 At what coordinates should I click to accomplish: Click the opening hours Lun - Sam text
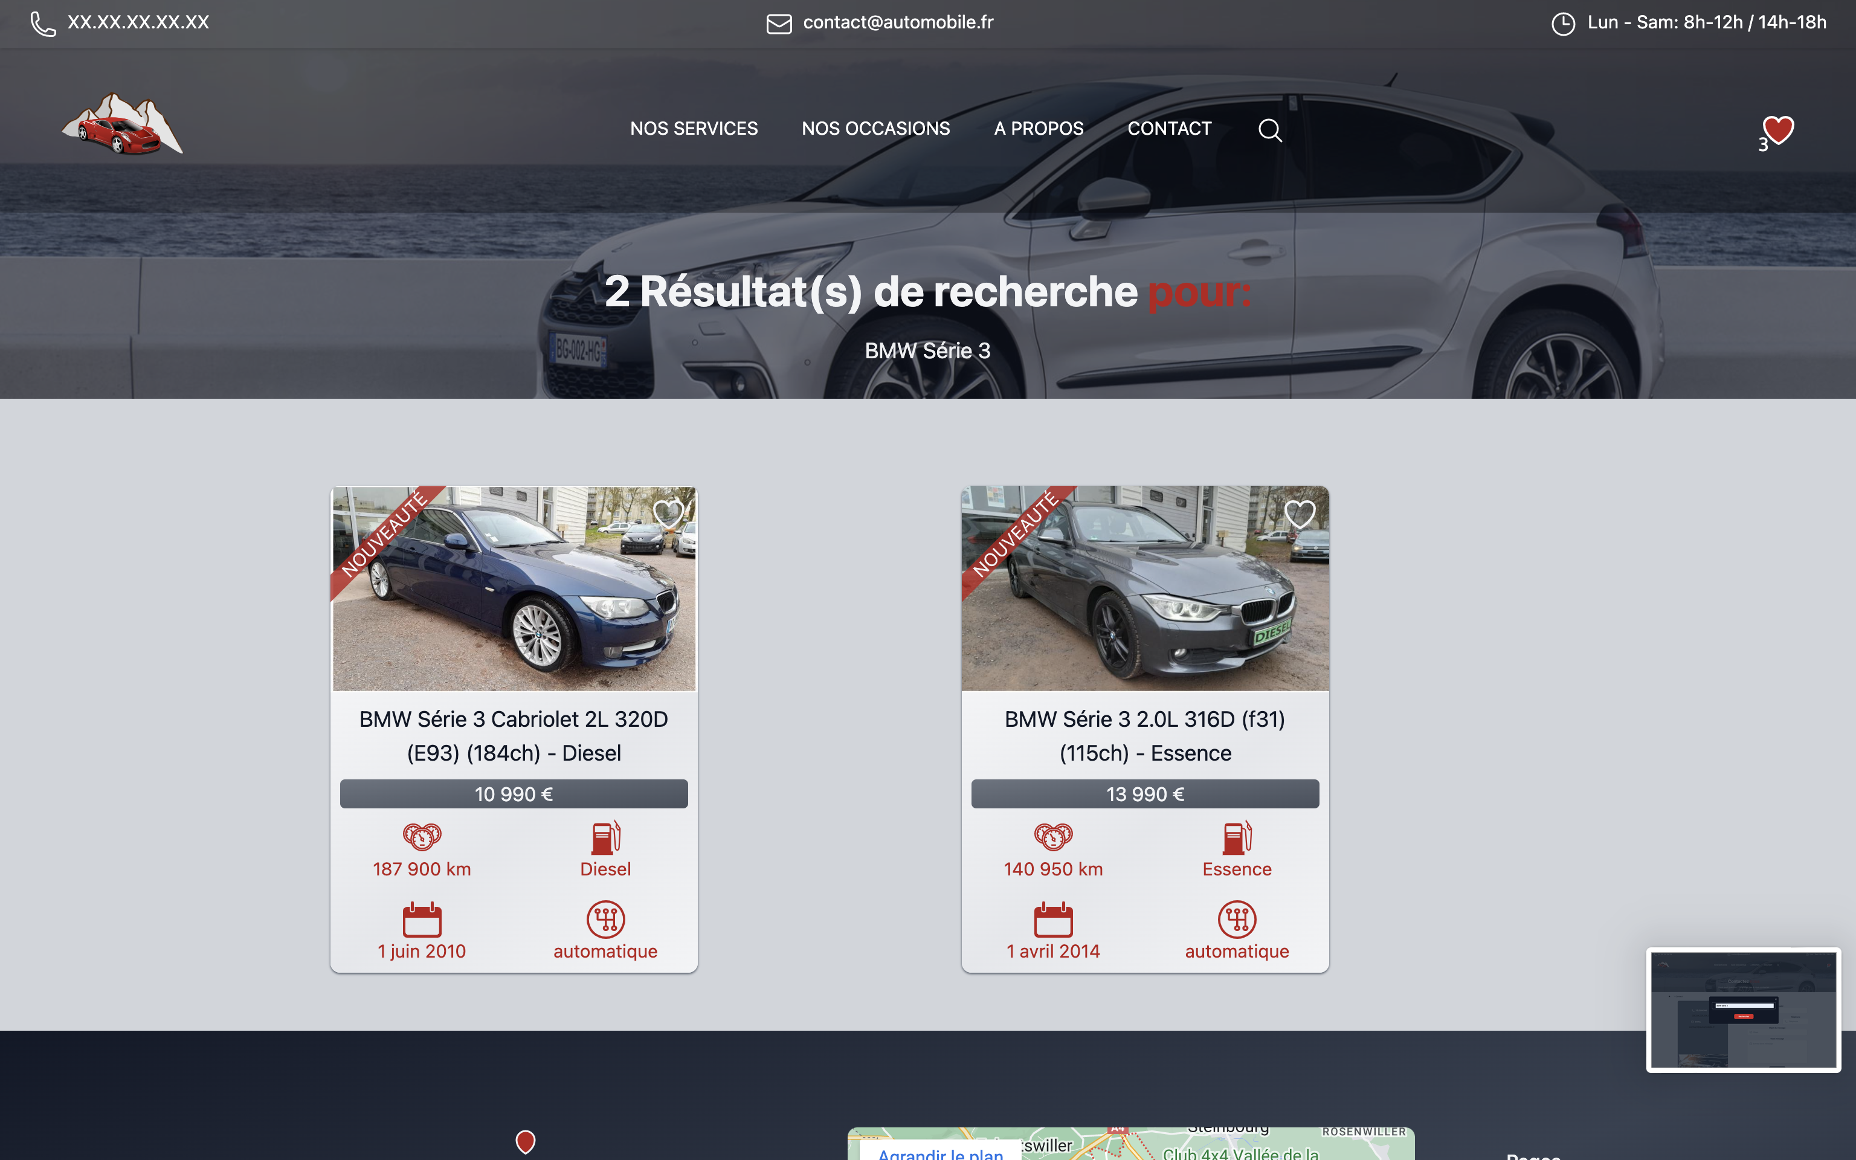(1707, 22)
